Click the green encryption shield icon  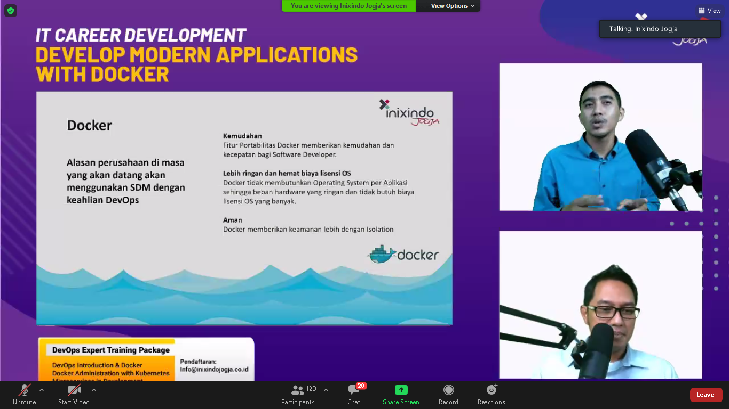coord(11,11)
